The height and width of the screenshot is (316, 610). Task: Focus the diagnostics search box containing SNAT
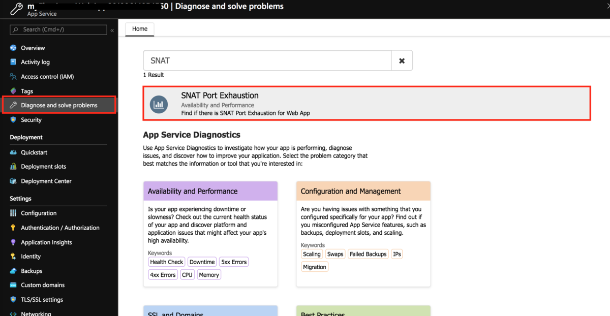[267, 60]
